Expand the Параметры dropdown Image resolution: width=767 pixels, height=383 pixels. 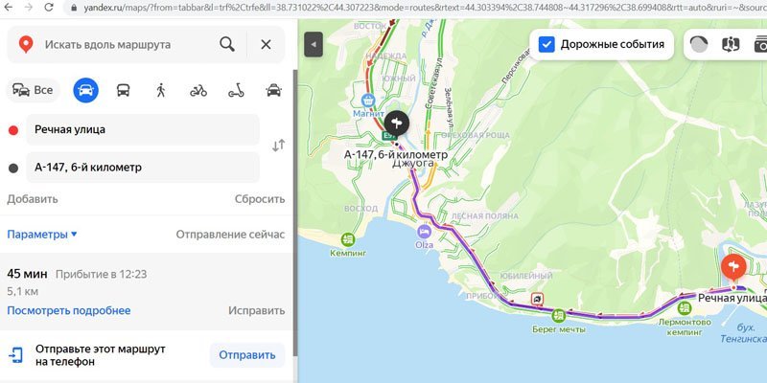point(42,235)
